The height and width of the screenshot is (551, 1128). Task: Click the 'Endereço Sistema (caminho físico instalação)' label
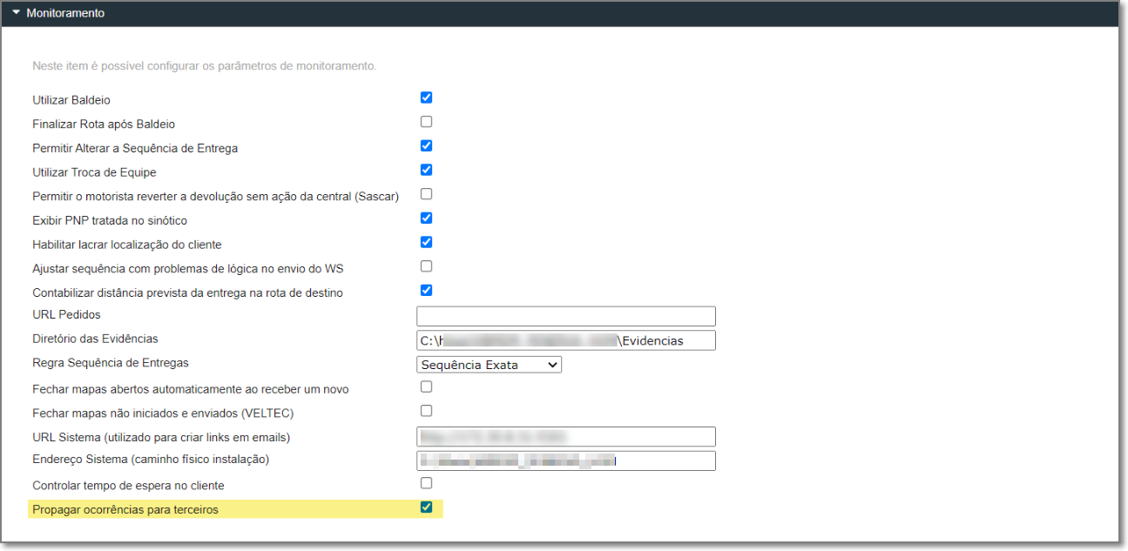[151, 459]
